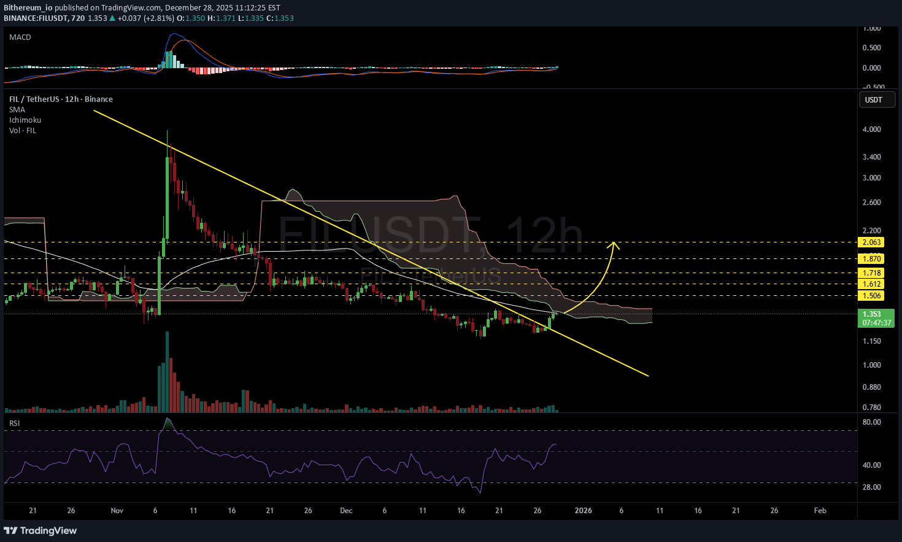Click the 1.506 price level label
Image resolution: width=902 pixels, height=542 pixels.
point(871,296)
